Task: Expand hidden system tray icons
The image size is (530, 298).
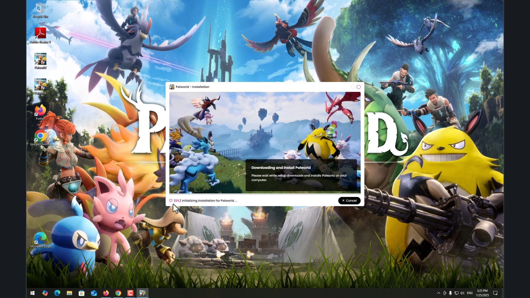Action: (438, 293)
